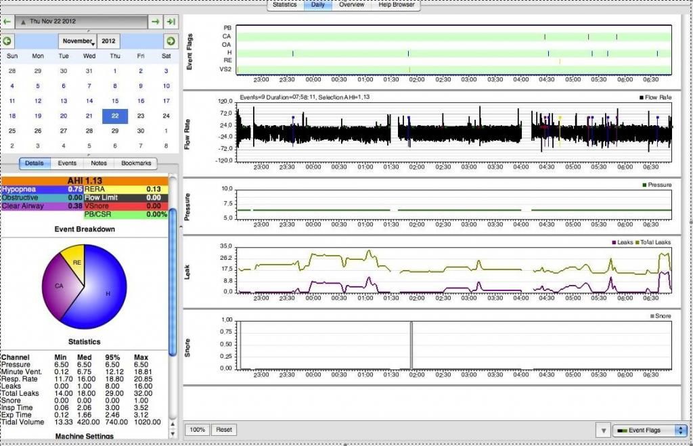The height and width of the screenshot is (446, 693).
Task: Select November 21 in the calendar
Action: pyautogui.click(x=89, y=116)
